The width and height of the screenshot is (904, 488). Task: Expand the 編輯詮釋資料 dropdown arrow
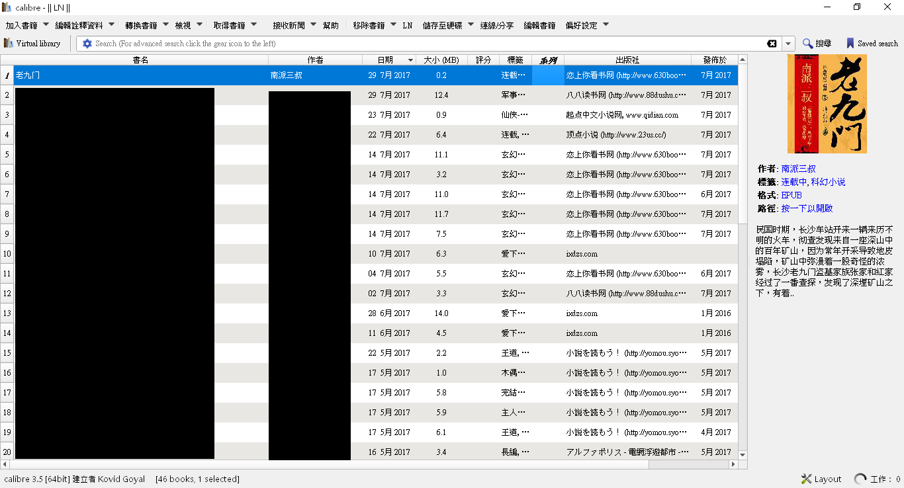tap(112, 25)
